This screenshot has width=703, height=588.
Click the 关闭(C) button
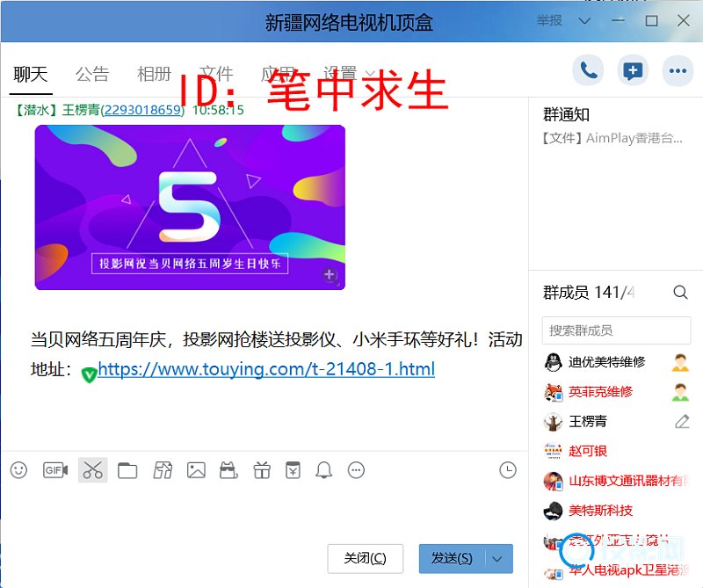(366, 559)
